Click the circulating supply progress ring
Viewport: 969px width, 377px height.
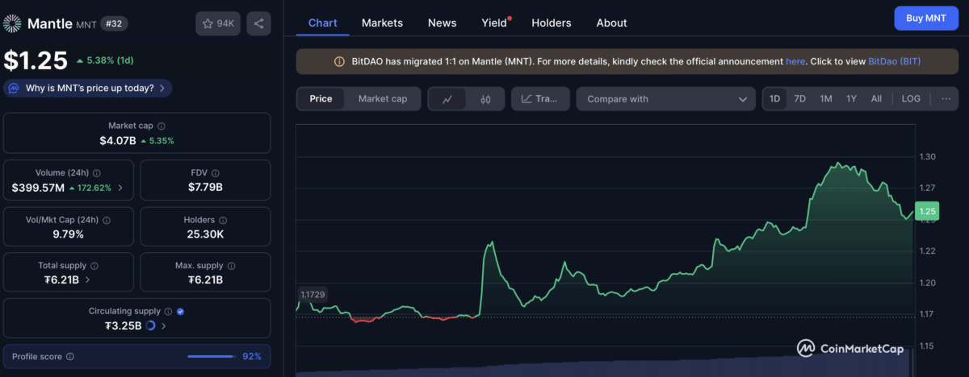[151, 326]
